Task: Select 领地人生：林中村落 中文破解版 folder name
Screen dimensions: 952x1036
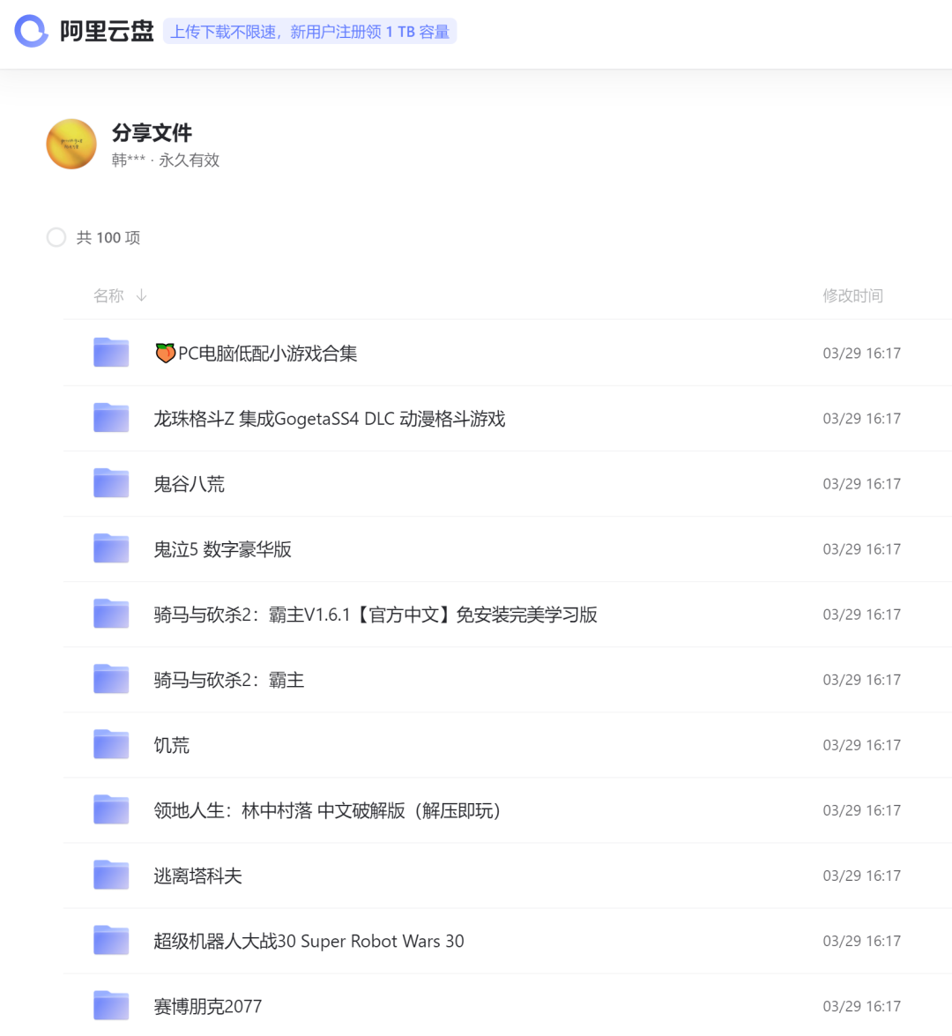Action: [x=327, y=811]
